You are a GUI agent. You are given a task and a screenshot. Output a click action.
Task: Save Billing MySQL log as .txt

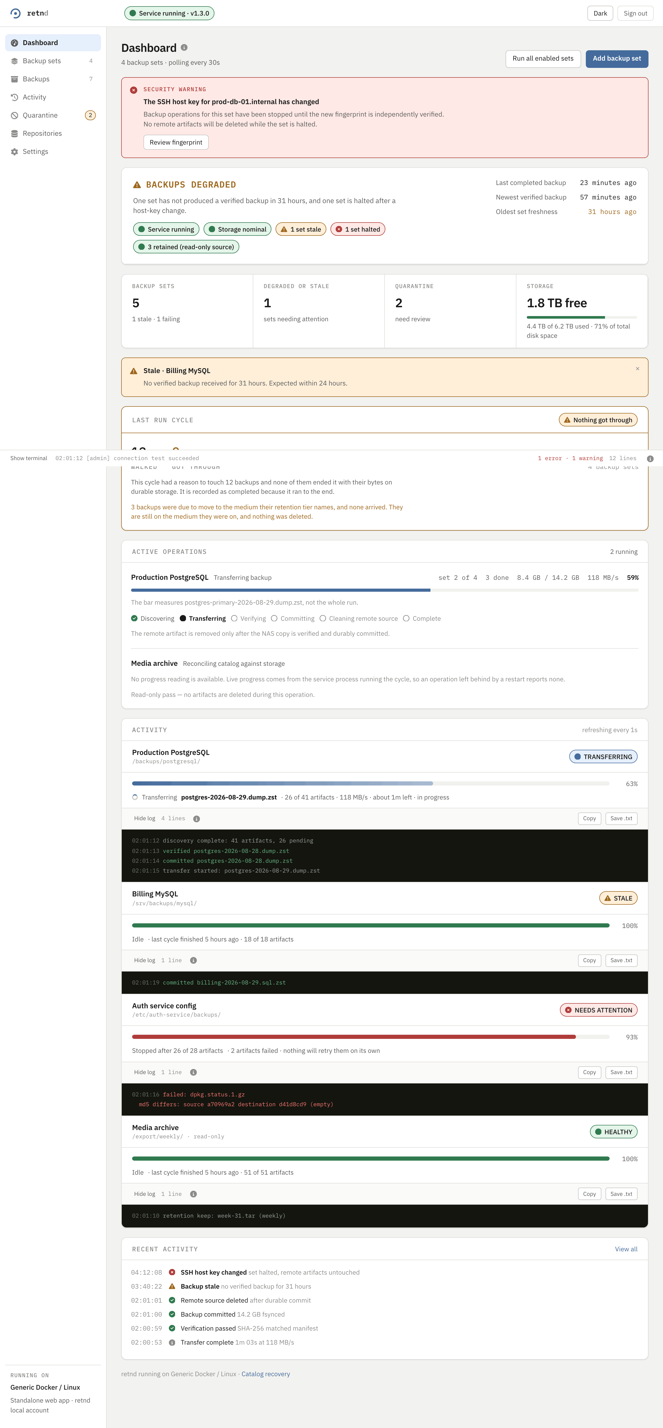click(x=621, y=961)
